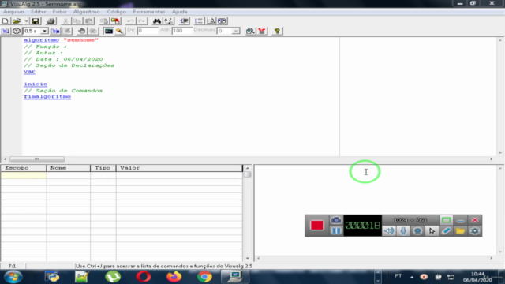Click the 'fimalgoritmo' line in editor
Viewport: 505px width, 284px height.
click(47, 96)
